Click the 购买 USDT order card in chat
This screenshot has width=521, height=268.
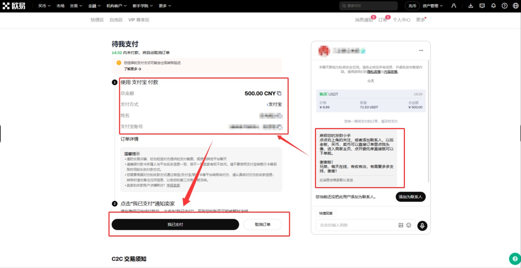(x=371, y=101)
